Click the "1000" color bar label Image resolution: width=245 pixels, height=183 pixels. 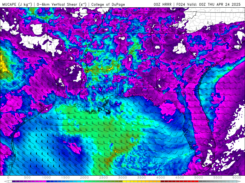point(47,178)
